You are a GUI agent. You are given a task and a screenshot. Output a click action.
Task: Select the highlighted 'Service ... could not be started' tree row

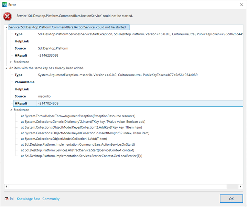click(69, 27)
